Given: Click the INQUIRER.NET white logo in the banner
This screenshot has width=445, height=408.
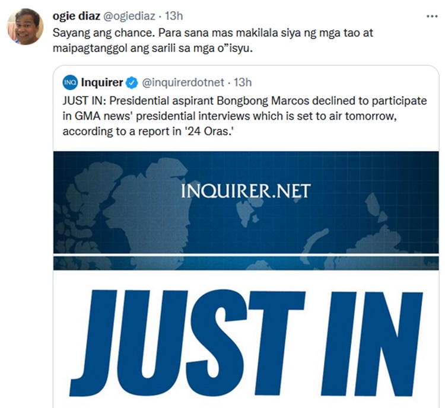Looking at the screenshot, I should [x=246, y=191].
